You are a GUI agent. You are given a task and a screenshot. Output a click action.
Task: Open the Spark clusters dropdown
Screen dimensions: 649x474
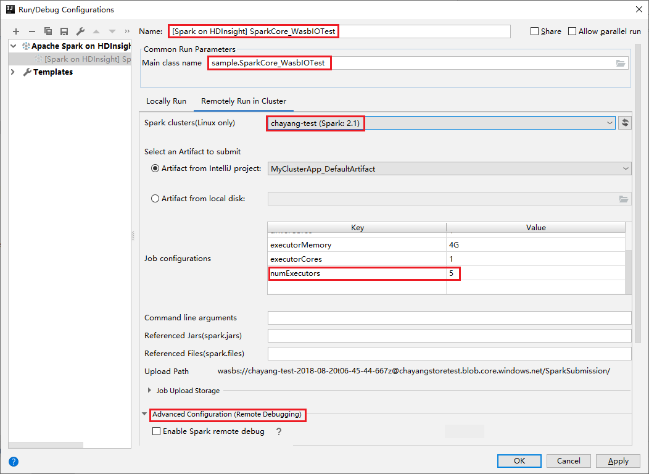[610, 122]
